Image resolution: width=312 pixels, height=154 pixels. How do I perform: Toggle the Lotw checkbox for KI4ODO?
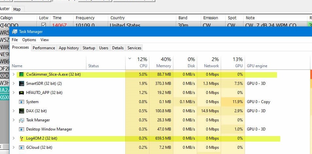(x=43, y=25)
